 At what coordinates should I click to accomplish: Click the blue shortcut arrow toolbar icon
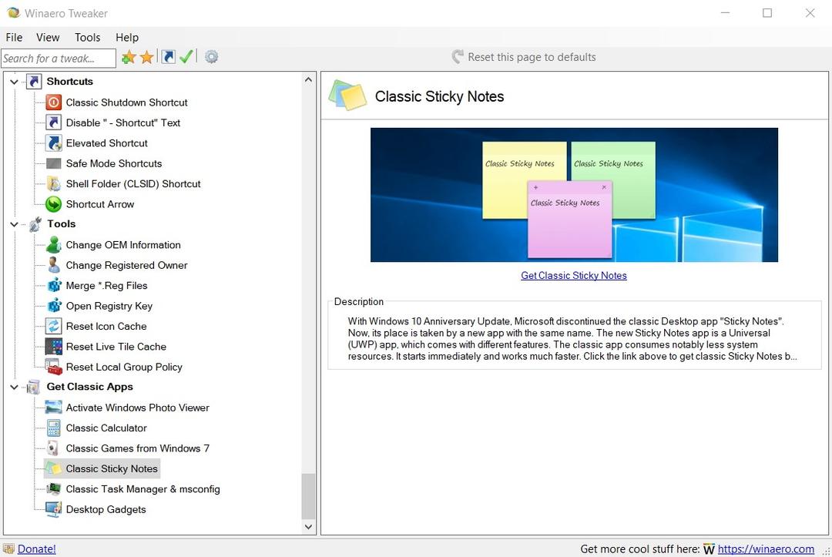tap(168, 57)
